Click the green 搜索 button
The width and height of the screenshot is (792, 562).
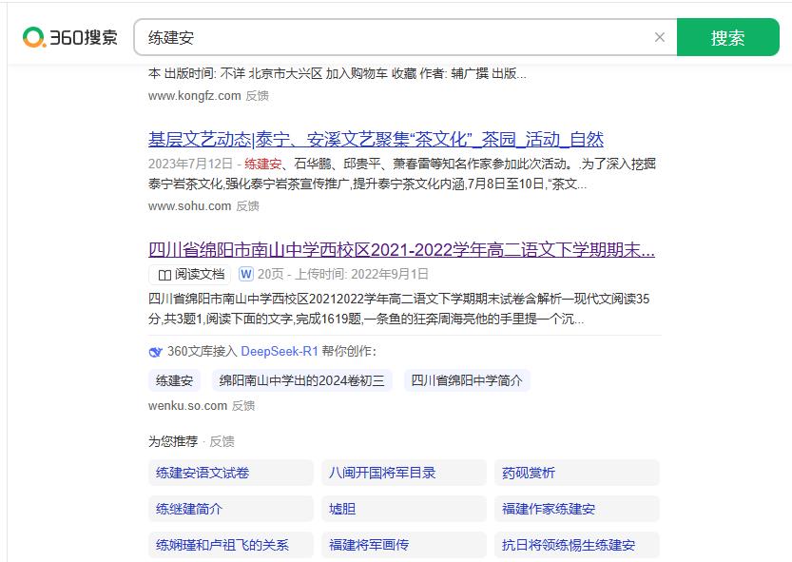point(728,37)
